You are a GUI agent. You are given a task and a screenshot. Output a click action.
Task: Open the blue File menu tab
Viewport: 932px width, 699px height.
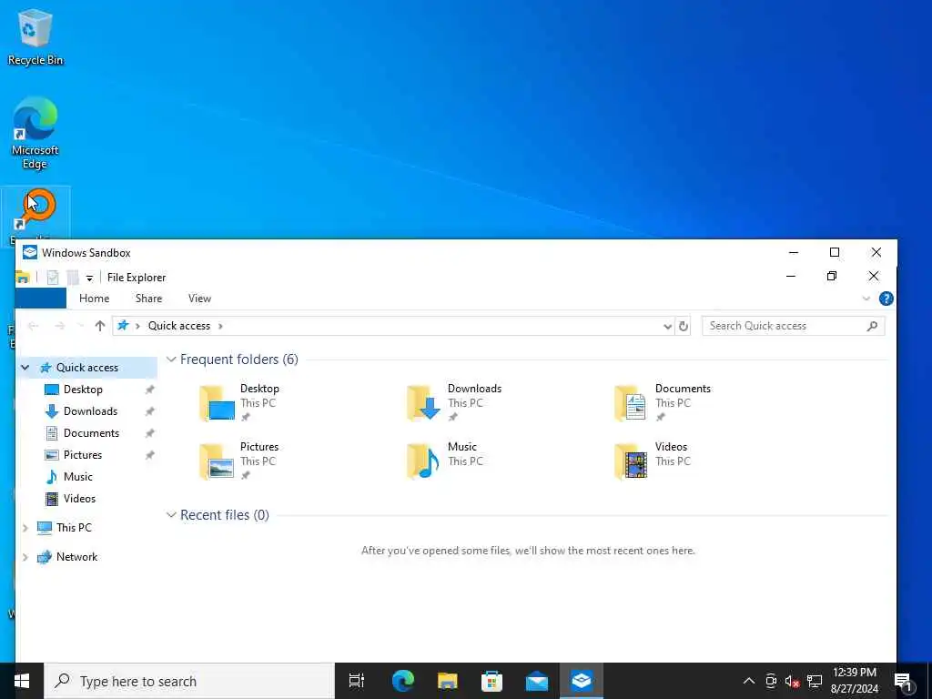point(40,299)
